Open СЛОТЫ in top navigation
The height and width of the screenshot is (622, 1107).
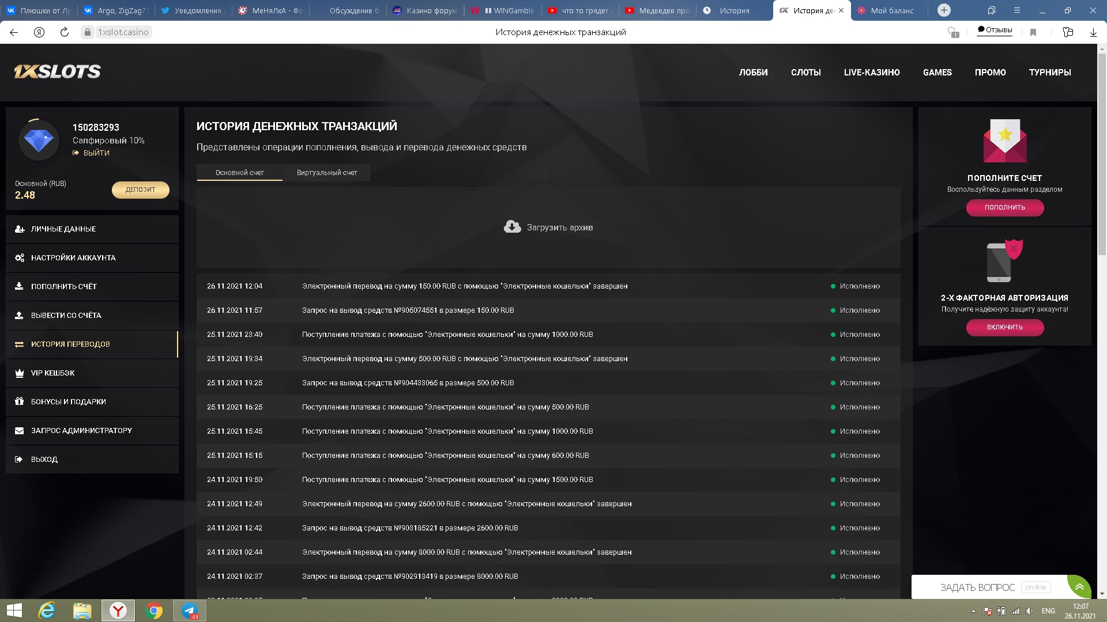pyautogui.click(x=805, y=73)
